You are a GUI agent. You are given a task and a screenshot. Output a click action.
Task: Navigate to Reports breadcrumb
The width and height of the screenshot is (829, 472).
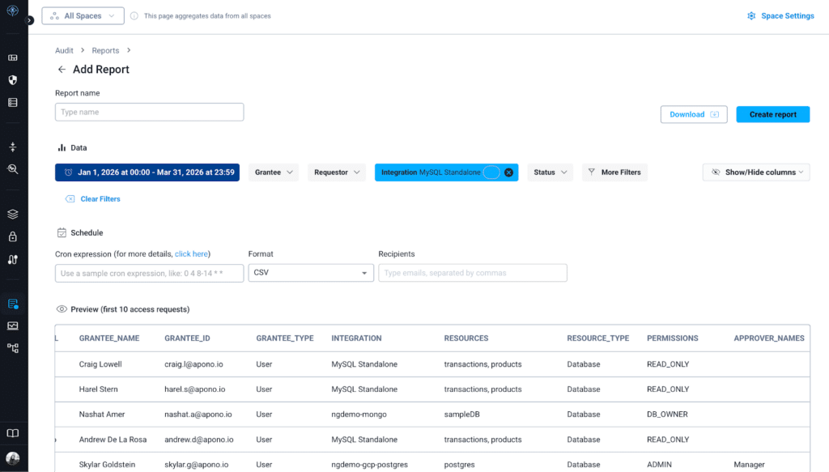coord(105,51)
